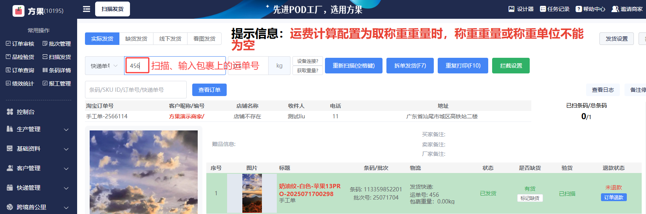646x214 pixels.
Task: Click the 查看订单 button
Action: 209,90
